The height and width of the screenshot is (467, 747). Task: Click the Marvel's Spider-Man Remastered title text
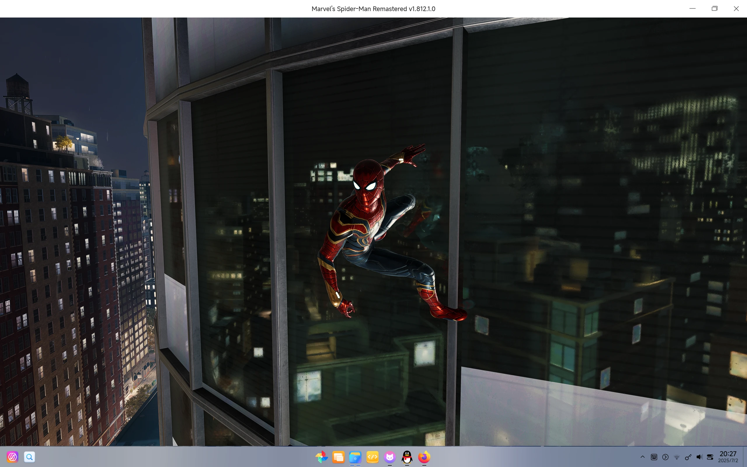(373, 9)
